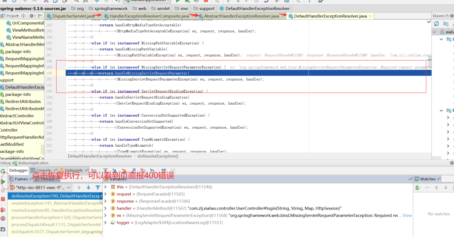Screen dimensions: 454x237
Task: Expand the 'response' variable node
Action: pos(106,201)
